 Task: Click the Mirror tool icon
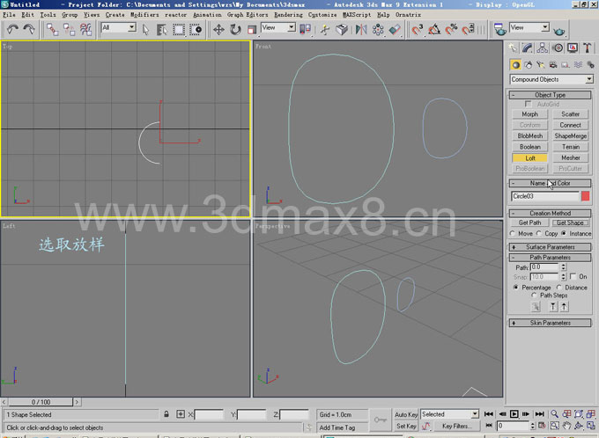click(360, 29)
